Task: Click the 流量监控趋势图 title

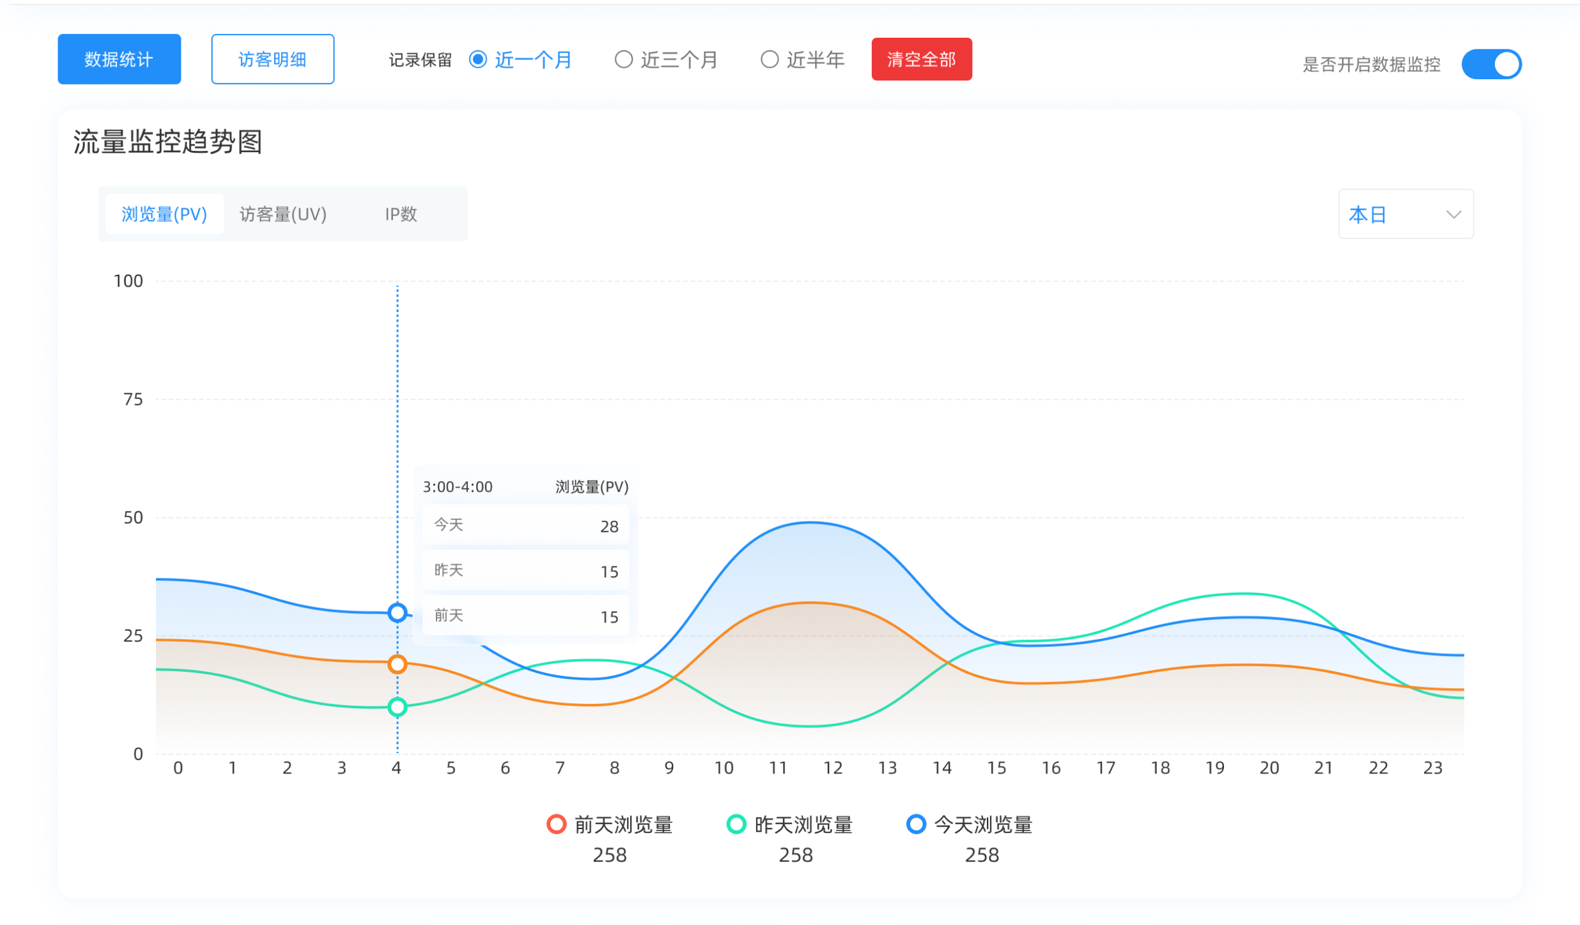Action: click(x=168, y=142)
